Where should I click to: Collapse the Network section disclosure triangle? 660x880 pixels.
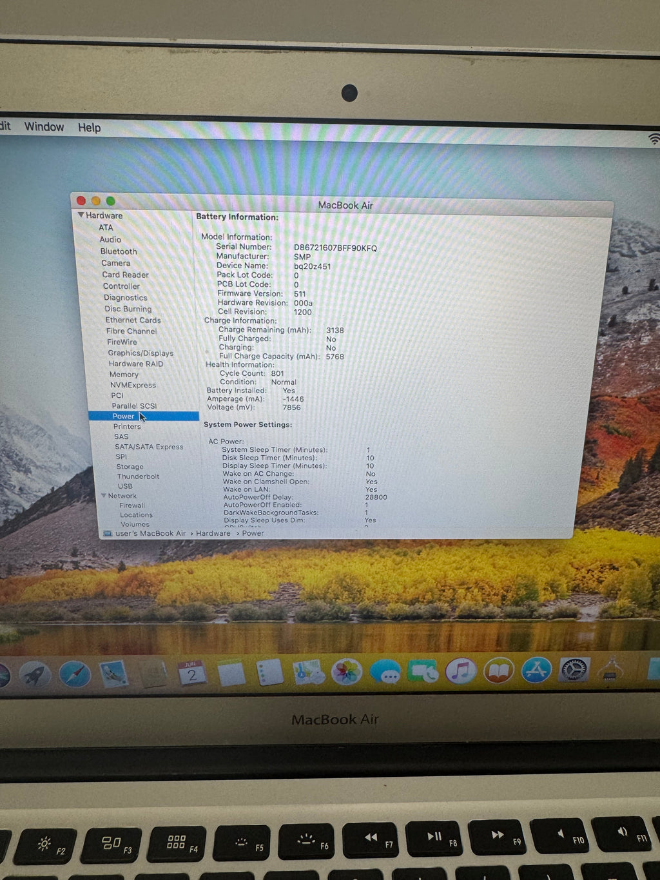(103, 496)
